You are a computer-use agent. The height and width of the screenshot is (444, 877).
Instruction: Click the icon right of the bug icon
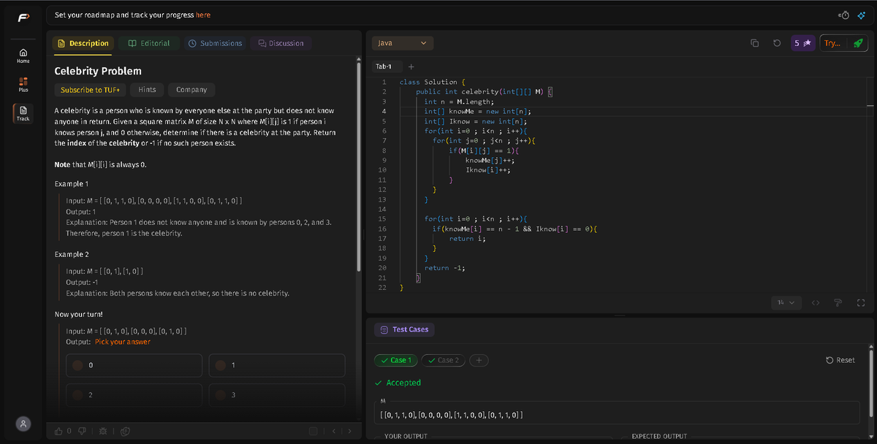[x=125, y=432]
